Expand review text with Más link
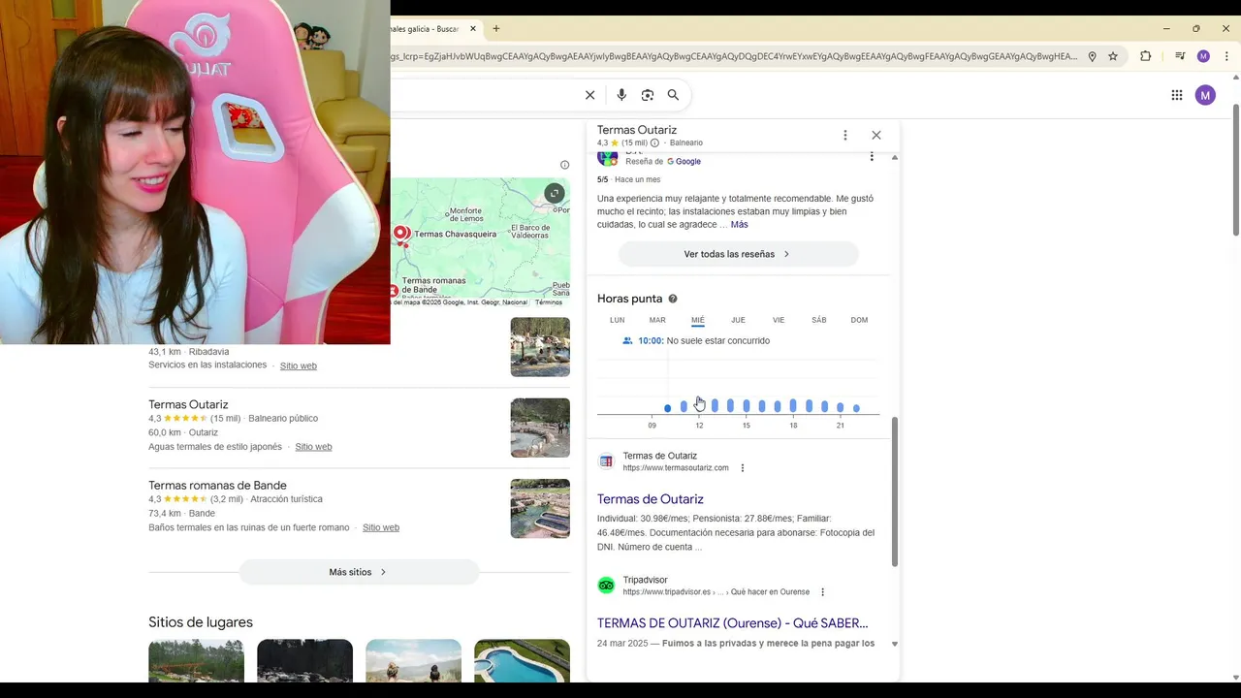Image resolution: width=1241 pixels, height=698 pixels. (x=739, y=225)
